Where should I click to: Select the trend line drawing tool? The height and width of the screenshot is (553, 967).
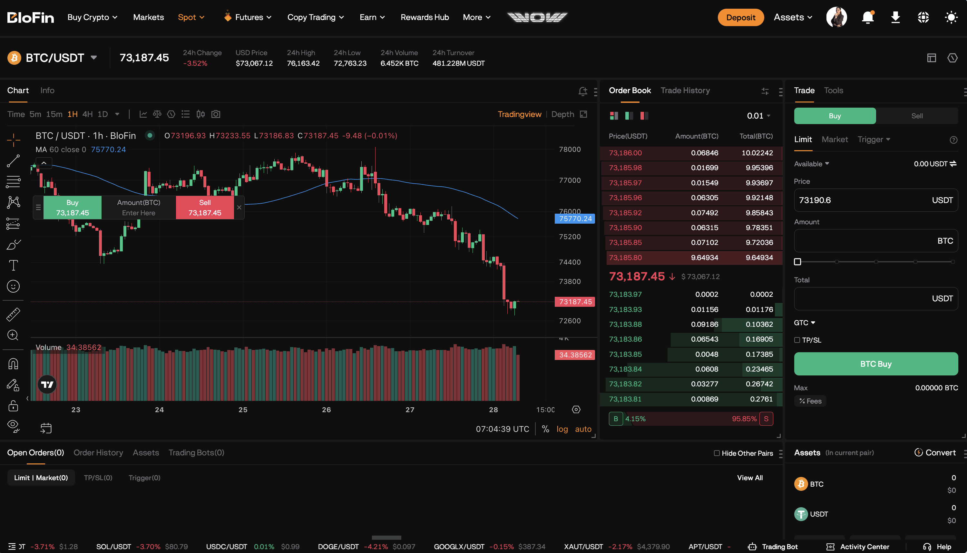[x=13, y=161]
